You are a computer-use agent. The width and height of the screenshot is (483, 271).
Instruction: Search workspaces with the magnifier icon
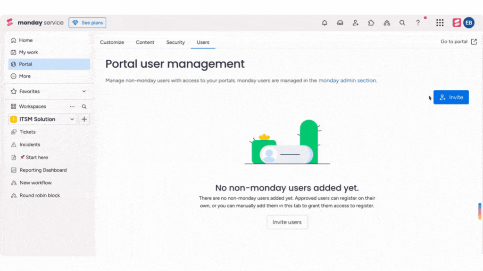point(84,107)
